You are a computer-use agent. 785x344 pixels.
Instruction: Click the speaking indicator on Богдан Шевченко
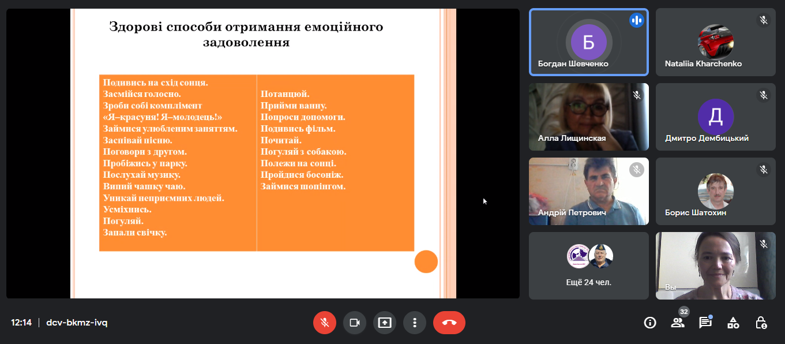click(x=636, y=21)
